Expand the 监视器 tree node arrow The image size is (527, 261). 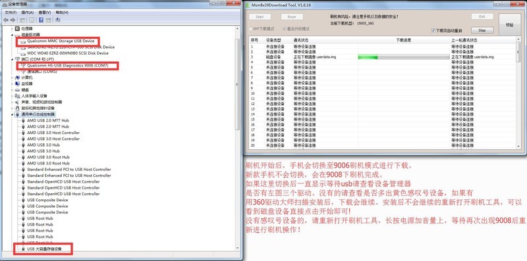(13, 83)
